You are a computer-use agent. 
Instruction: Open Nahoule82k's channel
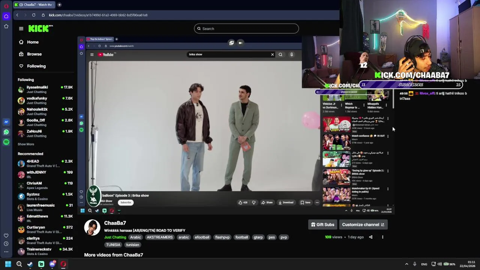click(x=45, y=111)
